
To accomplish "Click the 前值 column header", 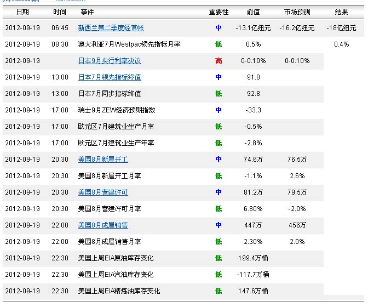I will tap(253, 12).
